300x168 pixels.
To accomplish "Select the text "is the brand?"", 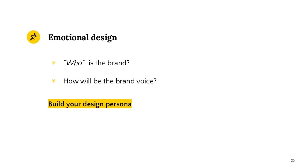I will [x=109, y=63].
